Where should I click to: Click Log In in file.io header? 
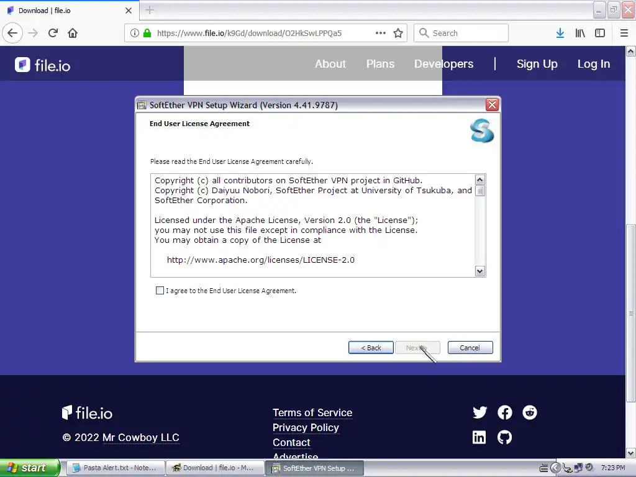[594, 64]
